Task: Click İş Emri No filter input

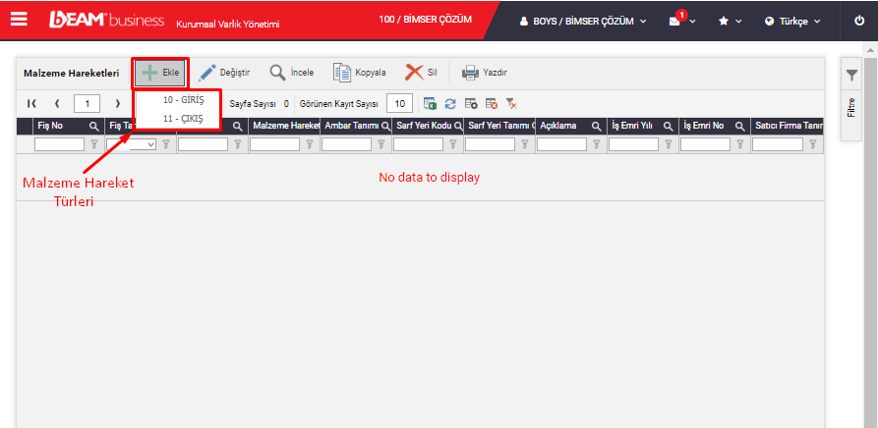Action: tap(705, 144)
